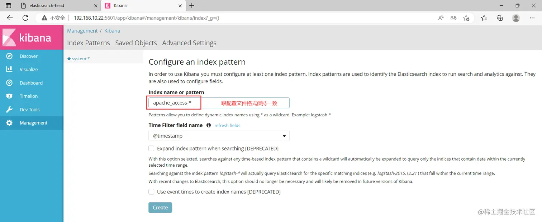Screen dimensions: 542x222
Task: Open the browser collections icon
Action: (x=500, y=18)
